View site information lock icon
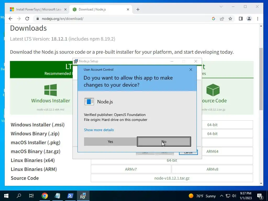The image size is (268, 201). point(38,19)
